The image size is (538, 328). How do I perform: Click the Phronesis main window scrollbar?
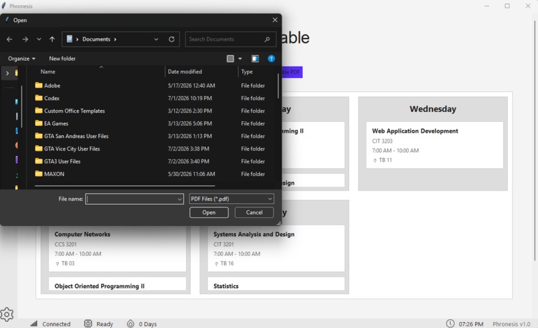pyautogui.click(x=535, y=141)
